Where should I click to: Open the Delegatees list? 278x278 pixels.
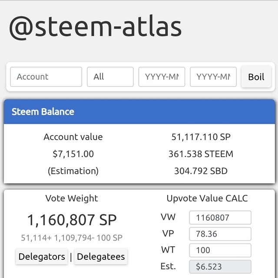click(x=101, y=257)
